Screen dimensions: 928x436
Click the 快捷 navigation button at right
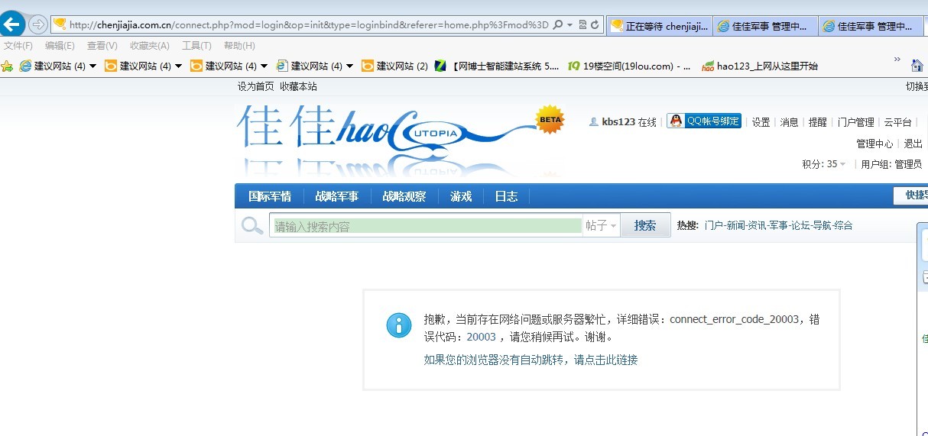[x=910, y=195]
